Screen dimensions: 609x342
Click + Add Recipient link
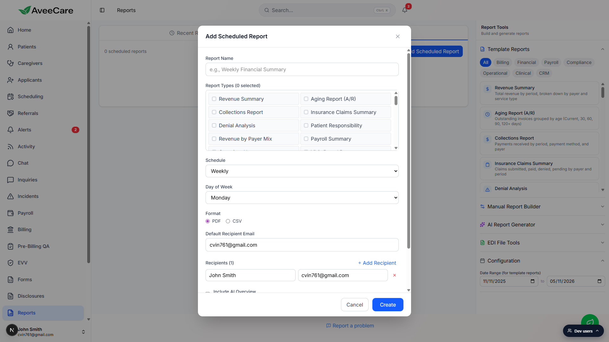click(x=377, y=263)
